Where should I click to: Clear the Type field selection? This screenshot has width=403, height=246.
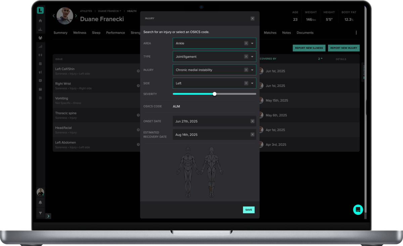pos(246,56)
